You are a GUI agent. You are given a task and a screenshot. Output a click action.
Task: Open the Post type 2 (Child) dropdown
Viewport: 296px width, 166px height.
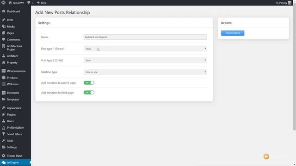pos(145,60)
